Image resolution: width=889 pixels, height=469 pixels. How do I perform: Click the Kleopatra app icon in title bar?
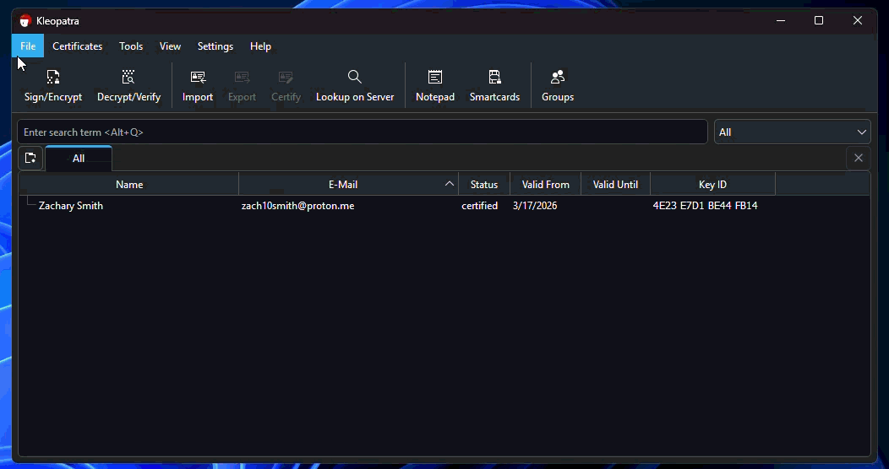point(25,21)
